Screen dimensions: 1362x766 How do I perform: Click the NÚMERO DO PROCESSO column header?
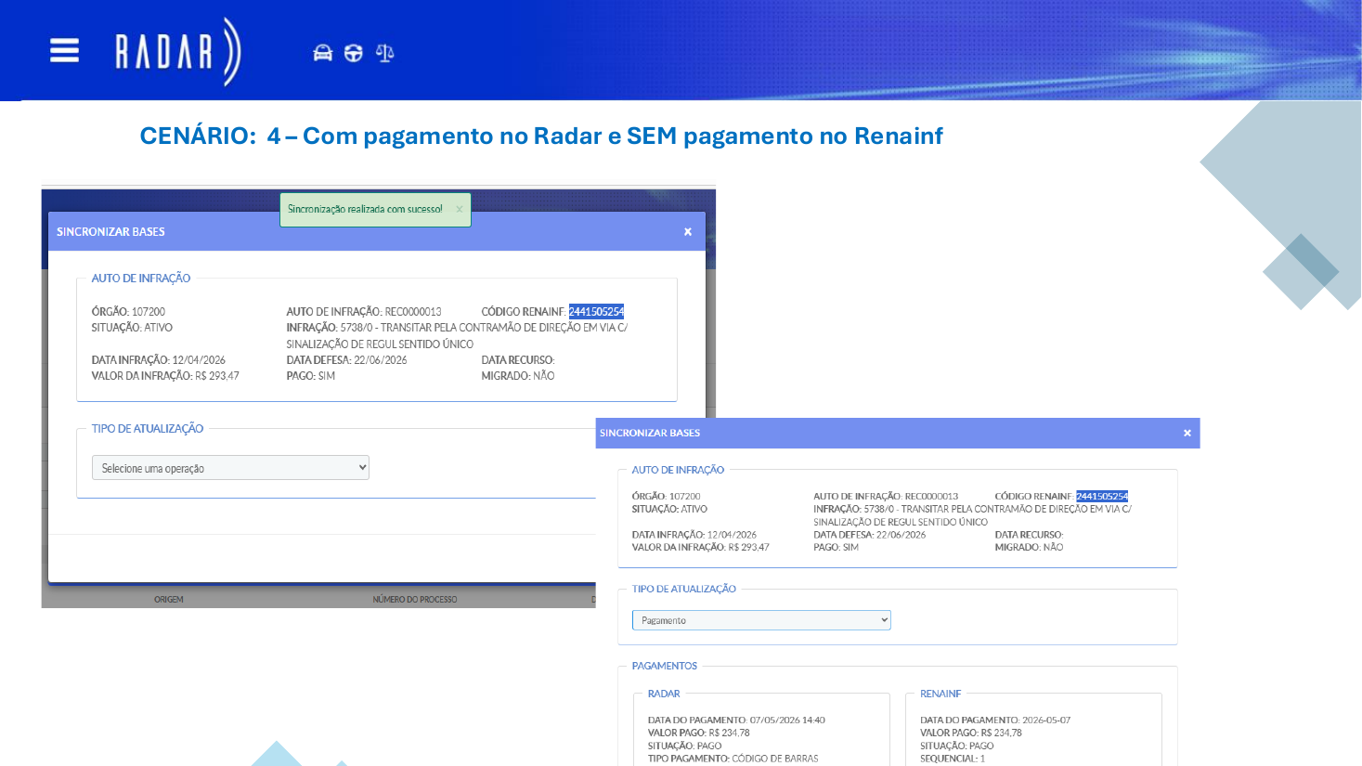(x=415, y=600)
